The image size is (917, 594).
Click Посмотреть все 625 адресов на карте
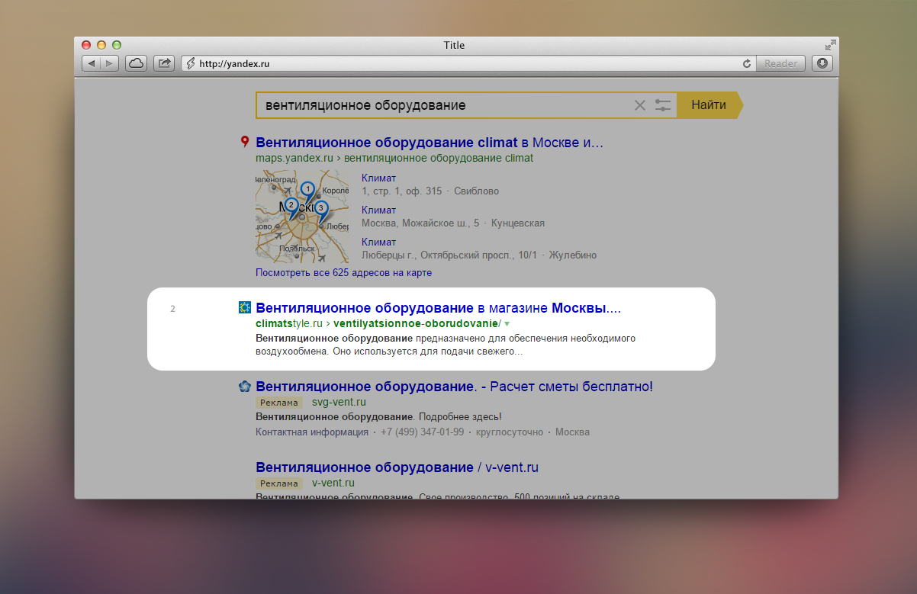344,272
